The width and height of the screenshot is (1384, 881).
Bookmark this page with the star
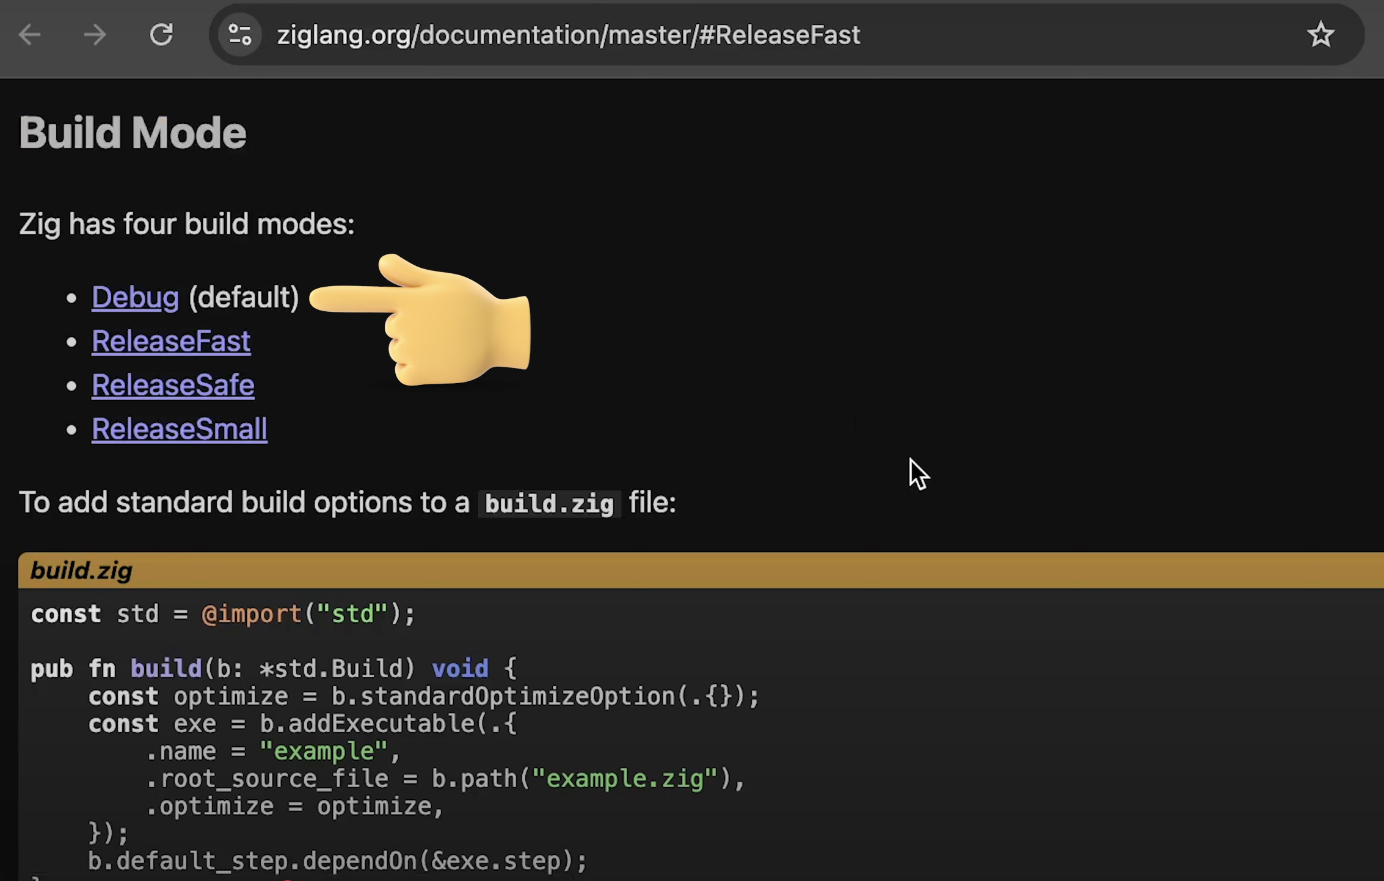pyautogui.click(x=1320, y=35)
